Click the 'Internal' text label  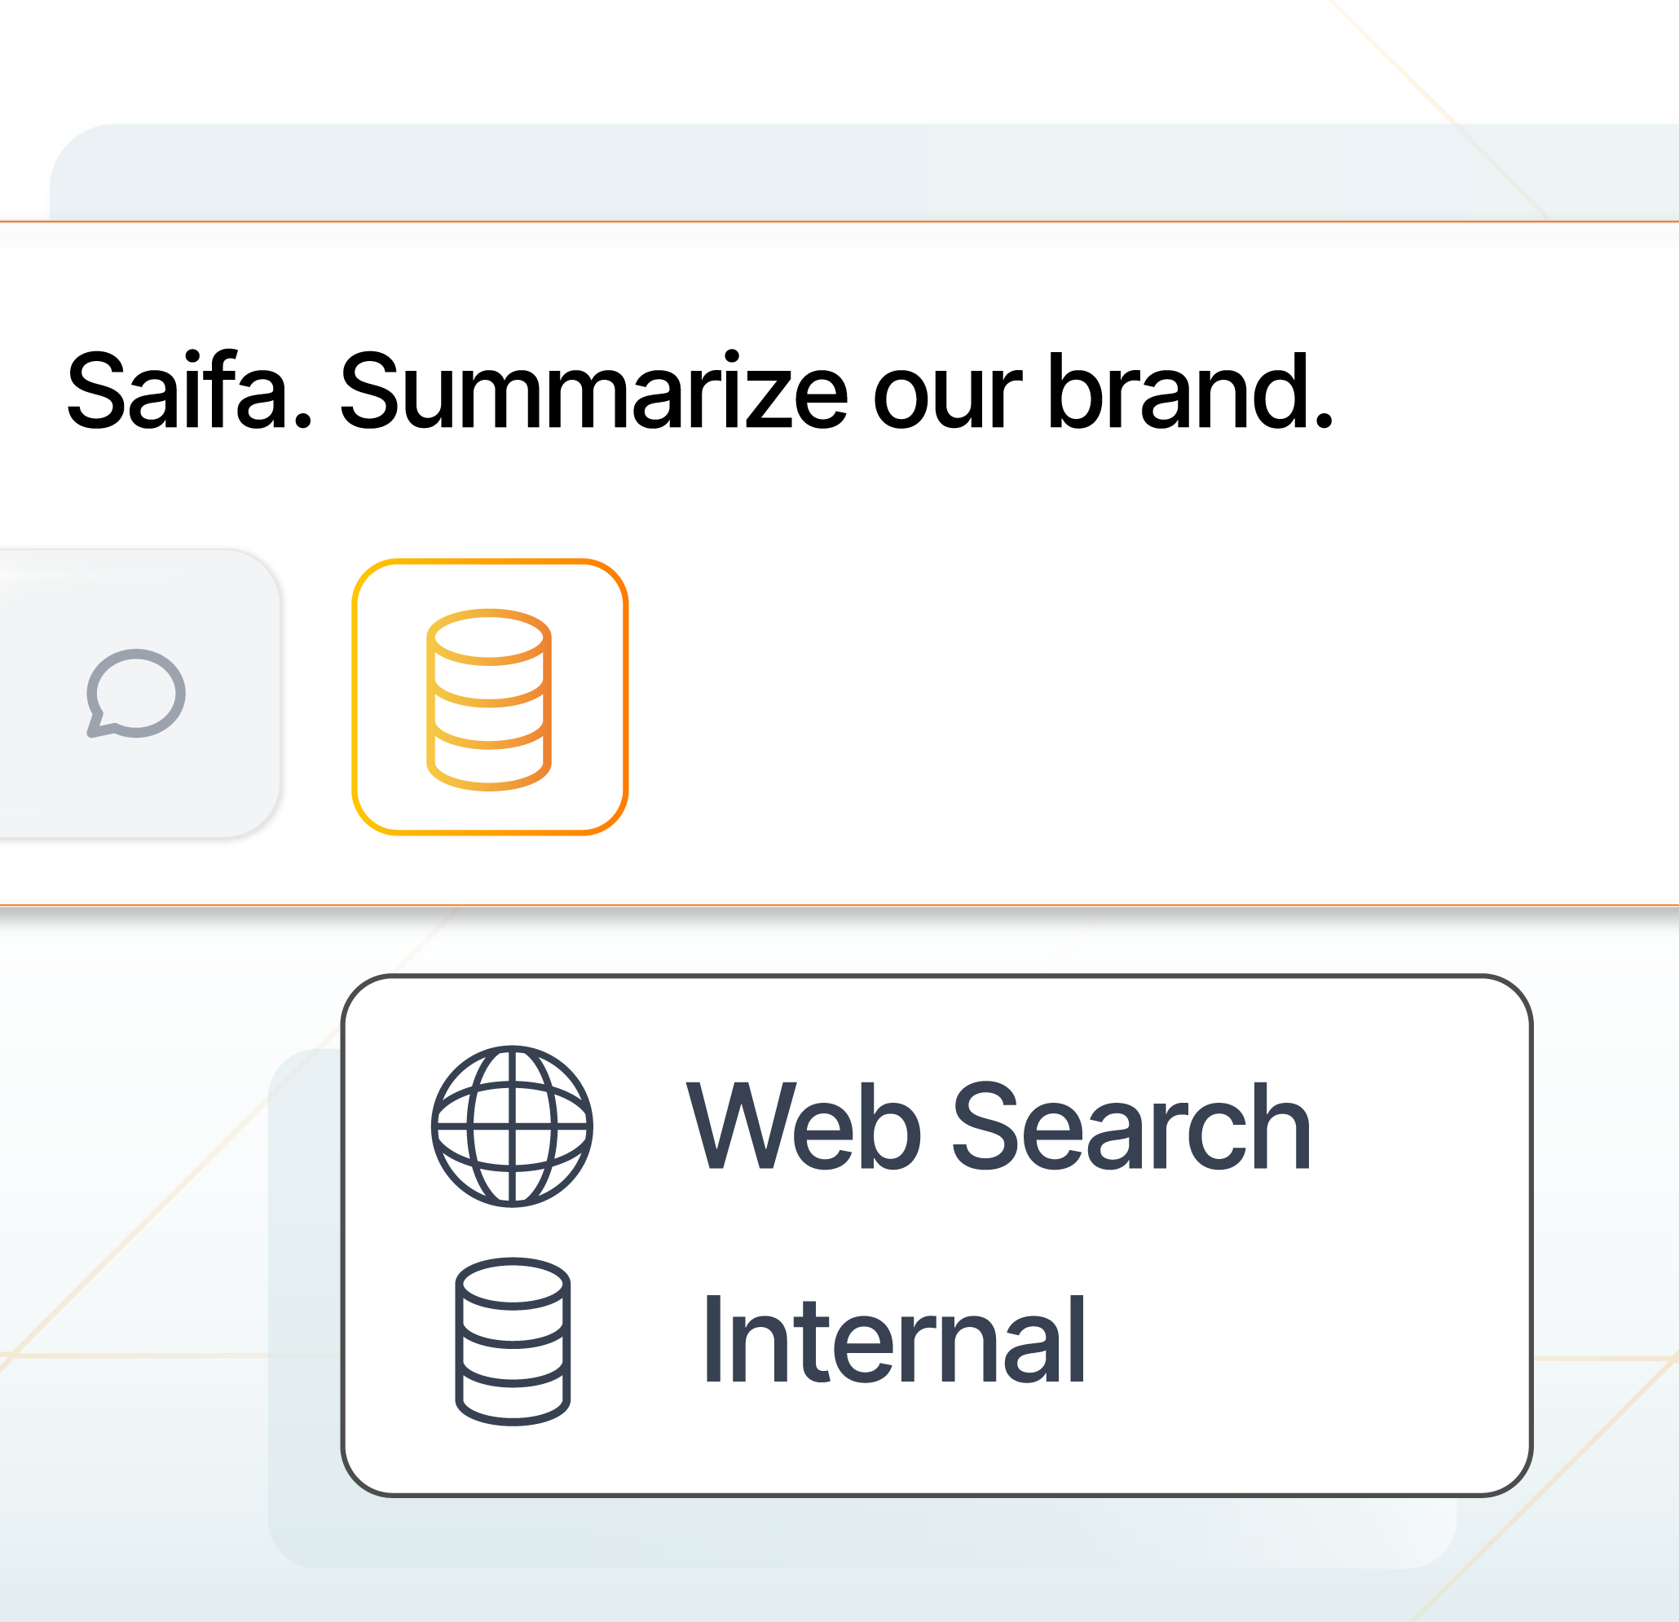(893, 1342)
